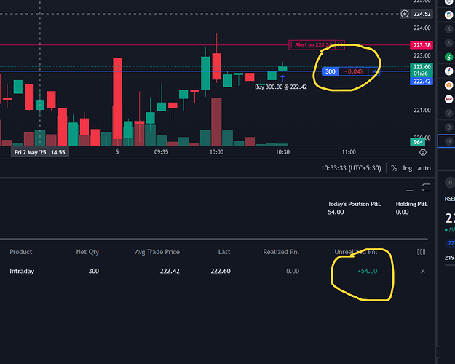Toggle auto scale mode
This screenshot has height=364, width=455.
(424, 168)
